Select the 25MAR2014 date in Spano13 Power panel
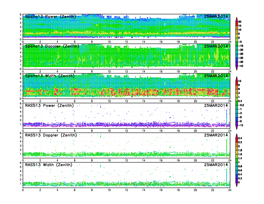 (x=216, y=16)
